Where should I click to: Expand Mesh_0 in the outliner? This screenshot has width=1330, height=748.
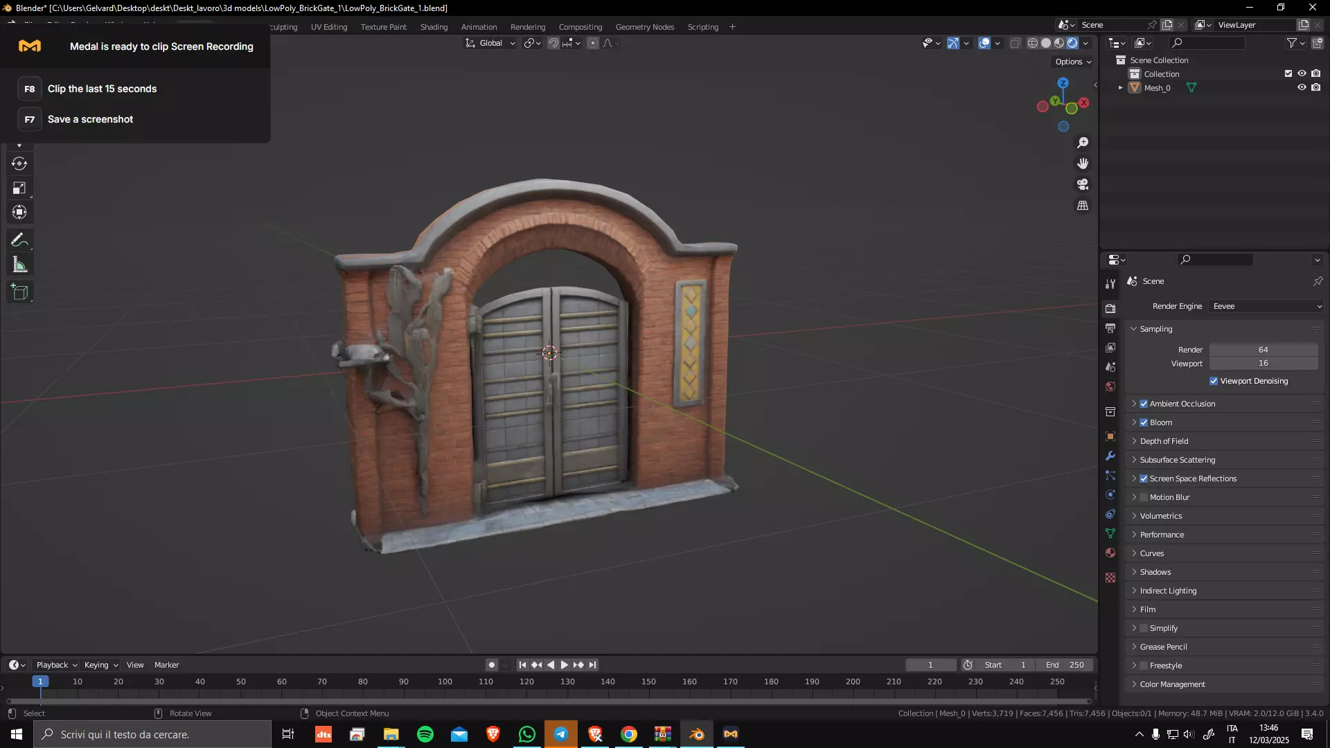coord(1120,88)
